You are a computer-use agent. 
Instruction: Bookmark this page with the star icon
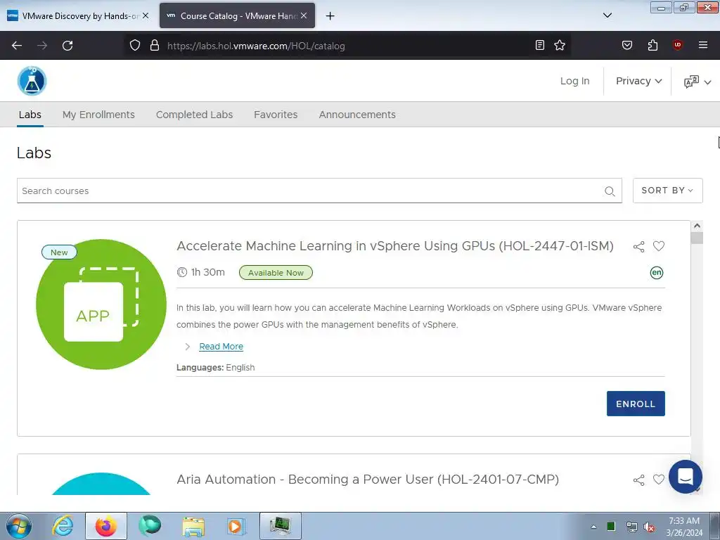point(559,45)
